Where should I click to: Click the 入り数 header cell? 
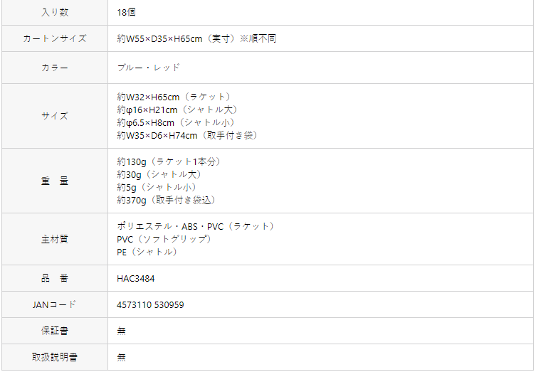(55, 12)
